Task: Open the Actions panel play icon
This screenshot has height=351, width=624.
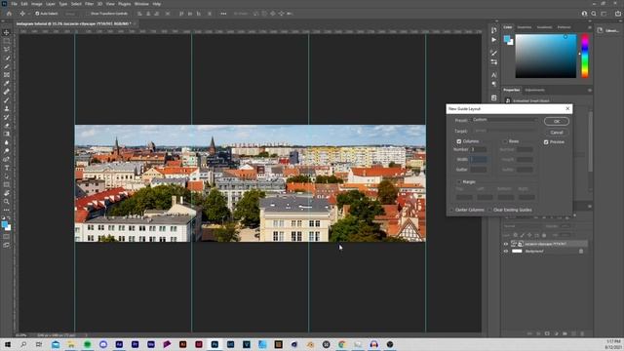Action: (x=494, y=40)
